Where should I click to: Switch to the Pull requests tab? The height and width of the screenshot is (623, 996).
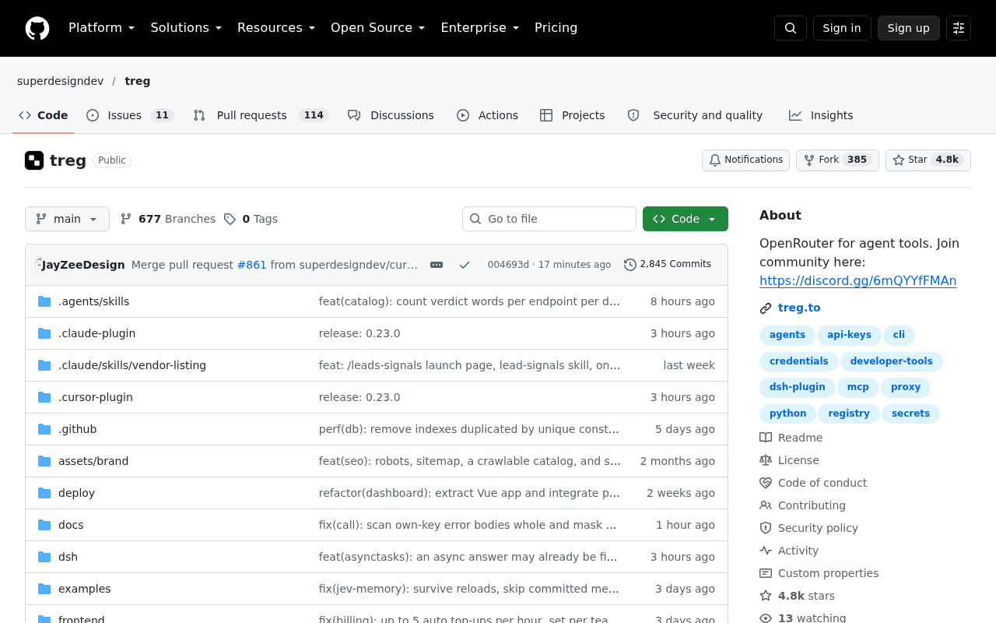point(261,115)
